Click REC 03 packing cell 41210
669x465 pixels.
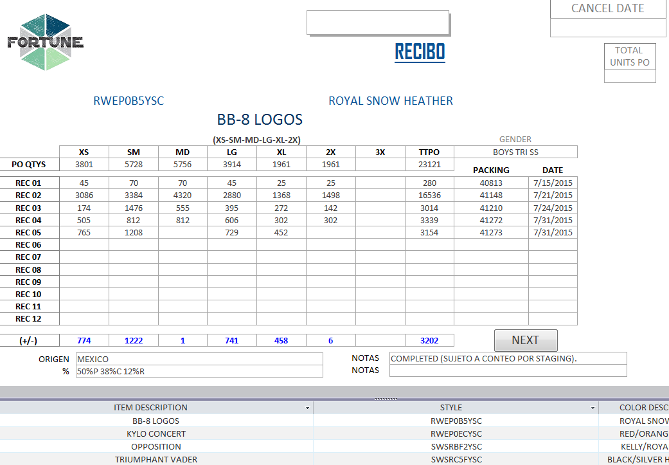pyautogui.click(x=491, y=208)
